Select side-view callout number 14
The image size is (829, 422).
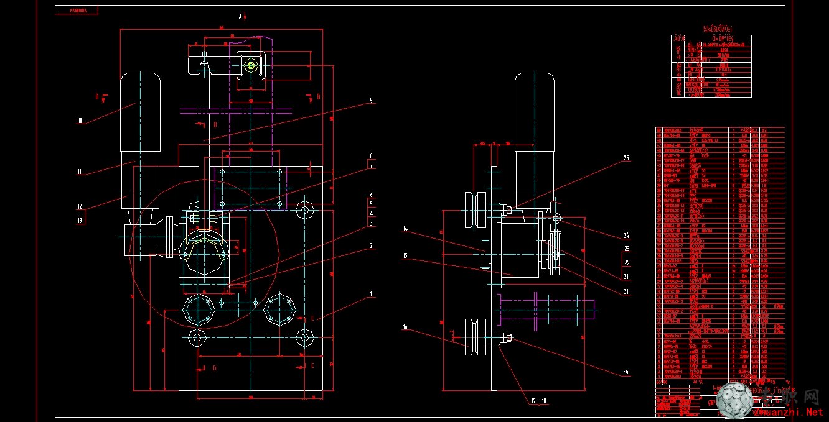405,230
